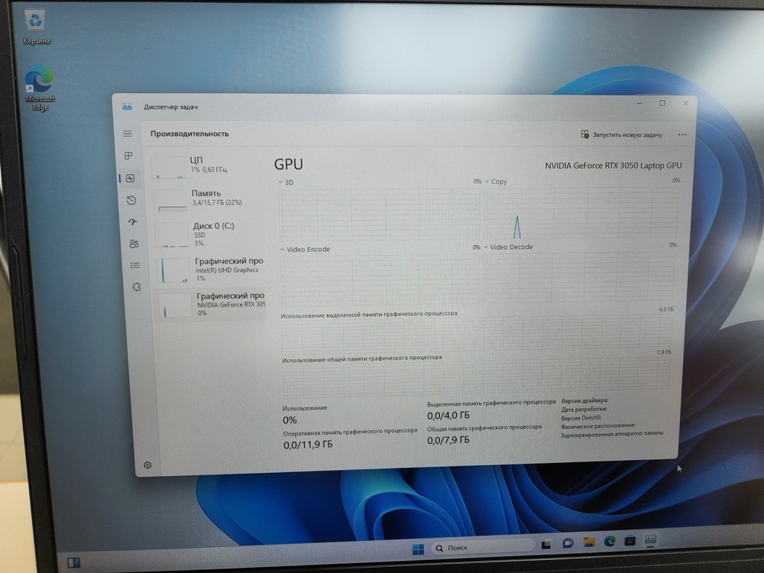Viewport: 764px width, 573px height.
Task: Open Microsoft Store from the taskbar
Action: tap(630, 540)
